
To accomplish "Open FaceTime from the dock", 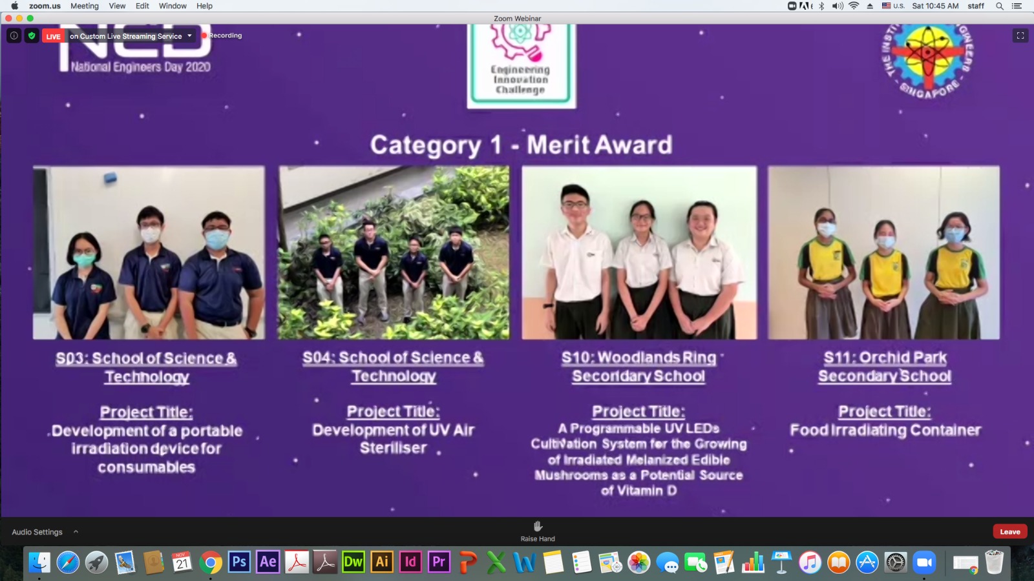I will [x=695, y=562].
